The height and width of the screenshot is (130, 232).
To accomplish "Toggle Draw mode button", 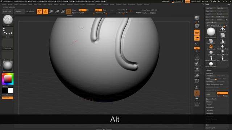I will (x=45, y=12).
